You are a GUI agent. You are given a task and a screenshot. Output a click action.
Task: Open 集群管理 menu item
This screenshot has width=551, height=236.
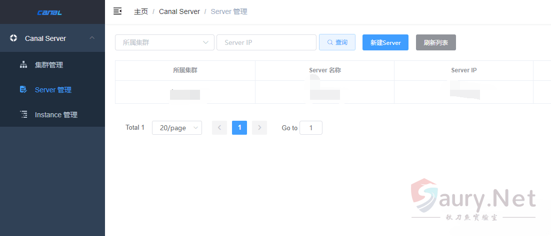coord(49,65)
